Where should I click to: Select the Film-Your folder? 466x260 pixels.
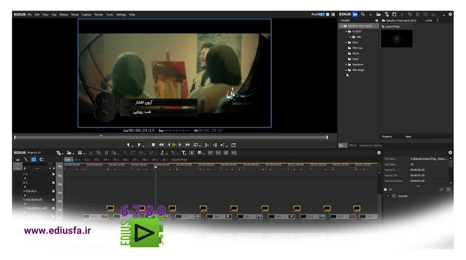357,48
